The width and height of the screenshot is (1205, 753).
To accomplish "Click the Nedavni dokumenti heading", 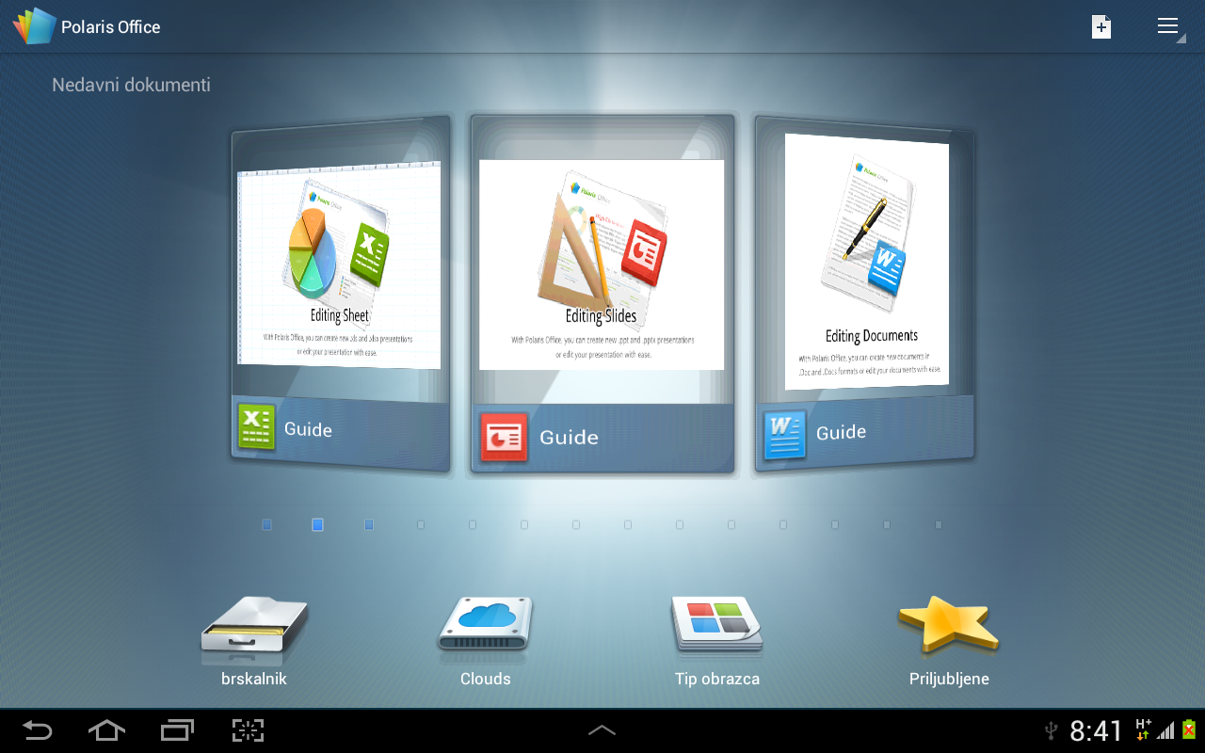I will click(131, 85).
